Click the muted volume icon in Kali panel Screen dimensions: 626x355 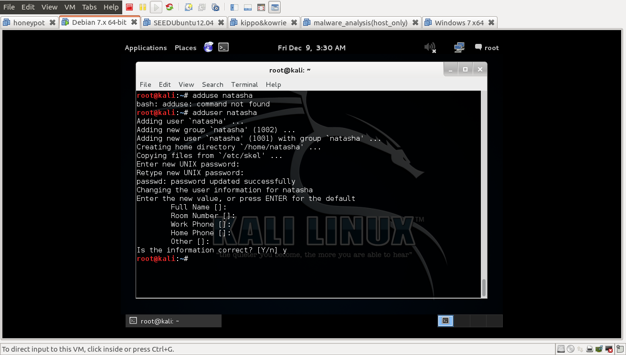click(430, 47)
